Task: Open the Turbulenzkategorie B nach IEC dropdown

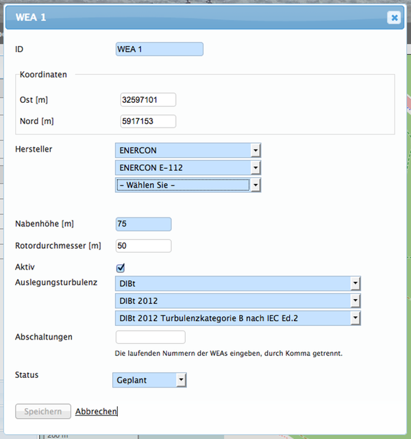Action: 238,318
